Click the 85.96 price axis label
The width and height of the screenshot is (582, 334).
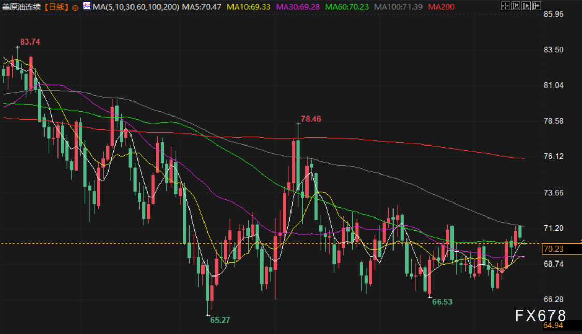tap(554, 14)
